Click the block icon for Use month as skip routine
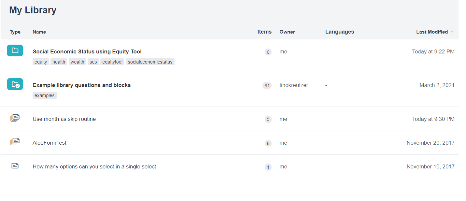The height and width of the screenshot is (201, 466). pyautogui.click(x=15, y=118)
